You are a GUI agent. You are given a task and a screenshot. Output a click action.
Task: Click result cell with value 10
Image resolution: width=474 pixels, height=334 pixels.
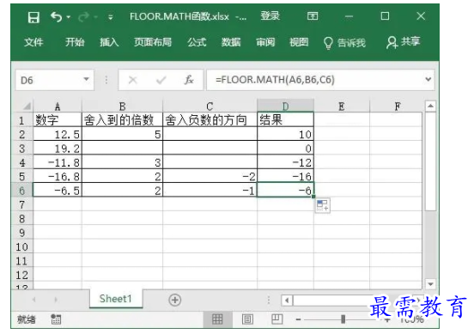(285, 134)
